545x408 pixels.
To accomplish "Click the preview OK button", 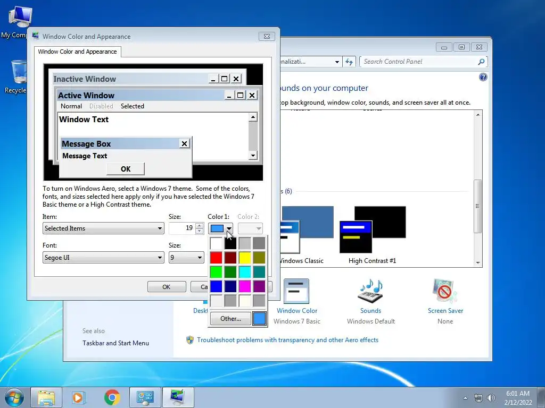I will click(126, 169).
